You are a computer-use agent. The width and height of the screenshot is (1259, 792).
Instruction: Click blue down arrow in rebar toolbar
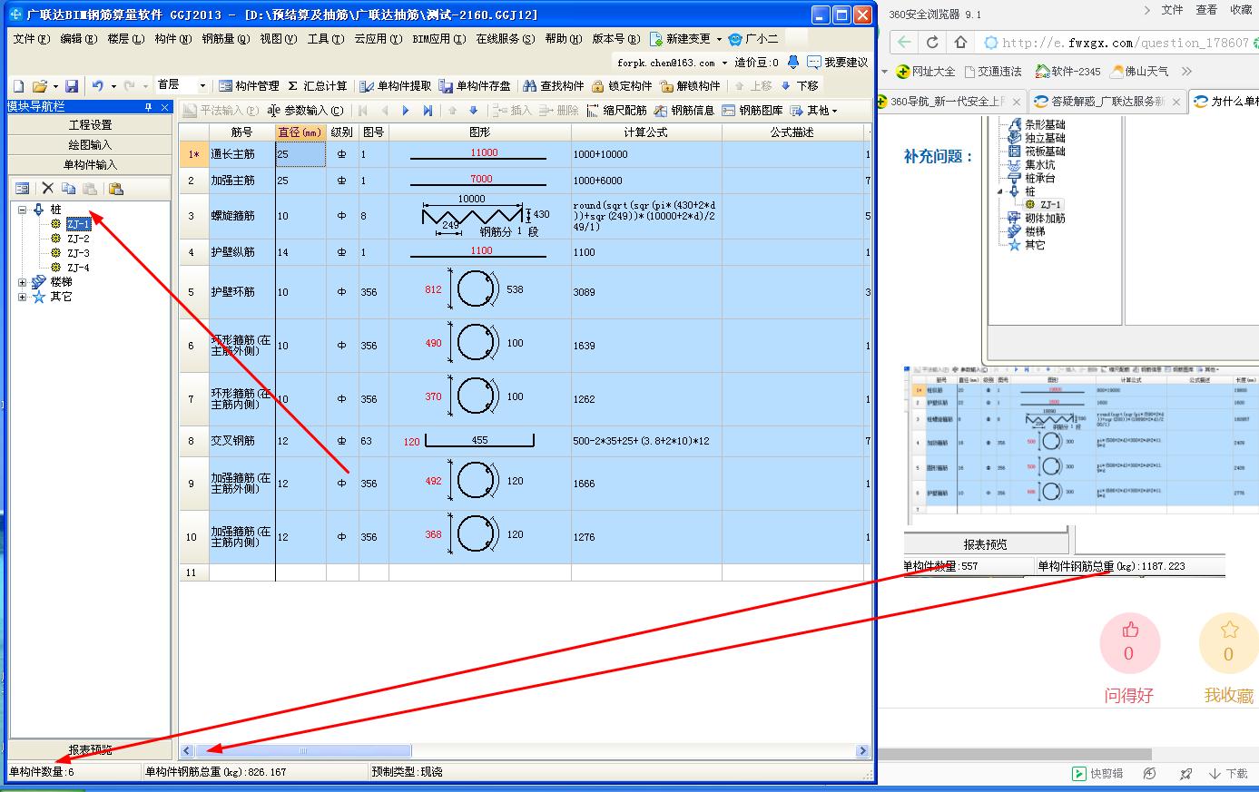(473, 111)
